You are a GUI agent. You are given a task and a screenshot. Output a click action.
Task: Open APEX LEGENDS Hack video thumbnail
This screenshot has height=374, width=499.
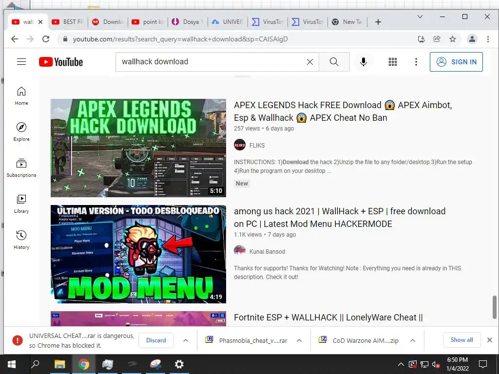point(138,148)
